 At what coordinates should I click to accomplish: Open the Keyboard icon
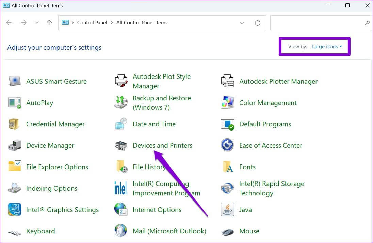[x=15, y=232]
